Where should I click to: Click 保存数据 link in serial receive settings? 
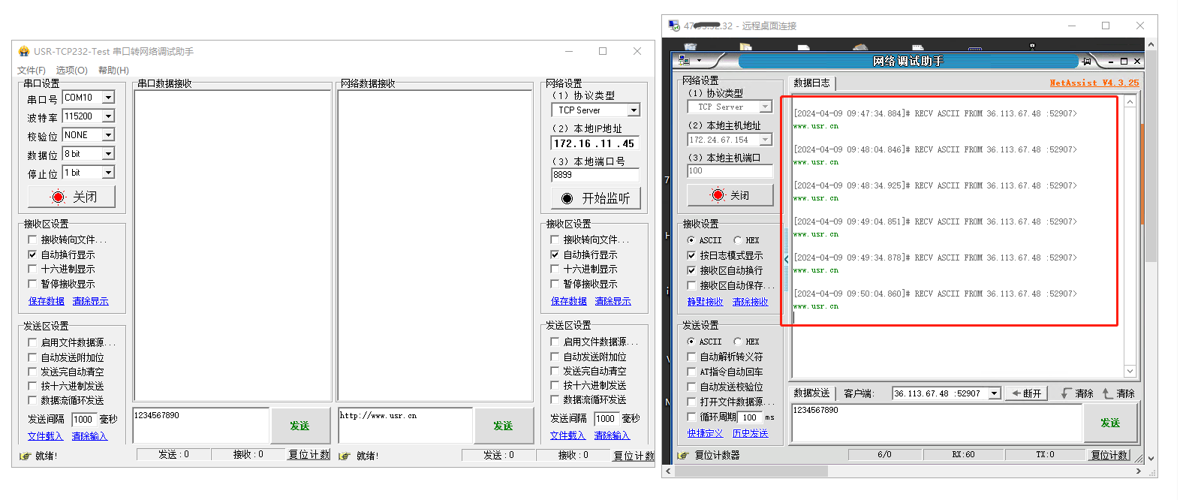tap(47, 301)
